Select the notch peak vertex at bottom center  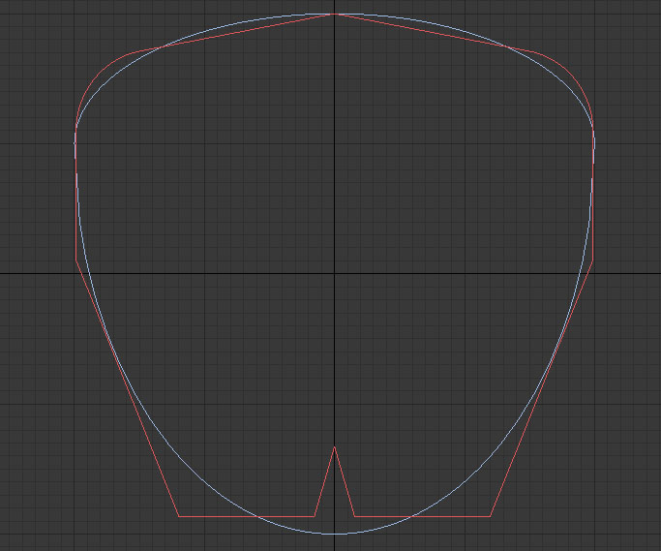point(335,446)
